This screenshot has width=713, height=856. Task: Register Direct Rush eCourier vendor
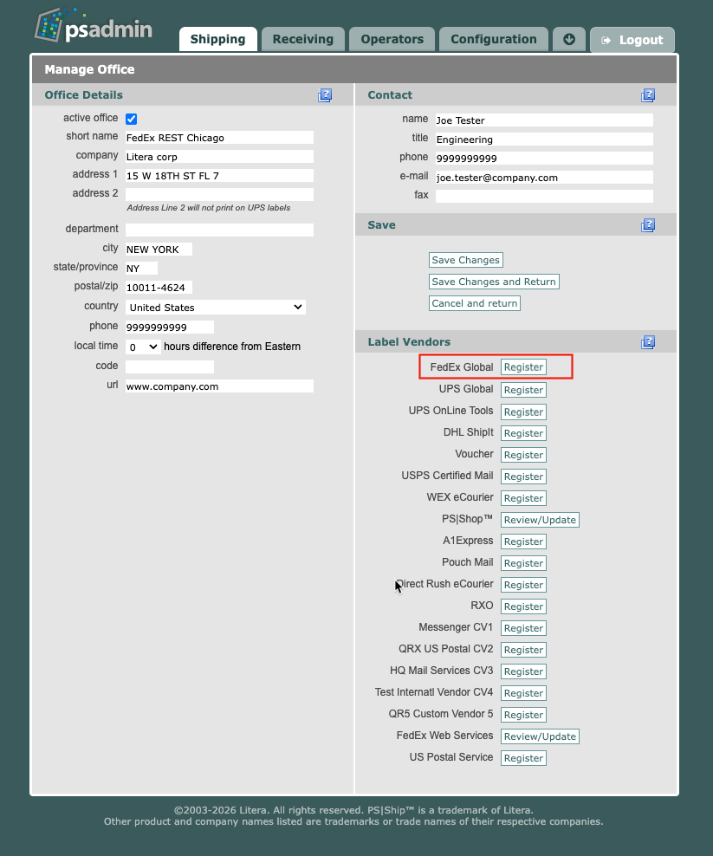(x=523, y=585)
